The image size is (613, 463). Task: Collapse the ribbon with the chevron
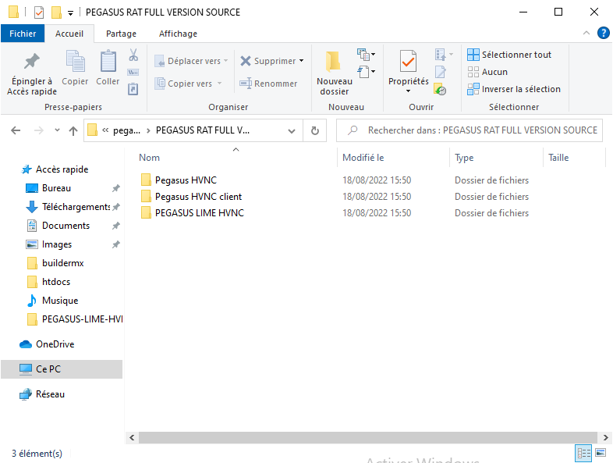coord(586,33)
